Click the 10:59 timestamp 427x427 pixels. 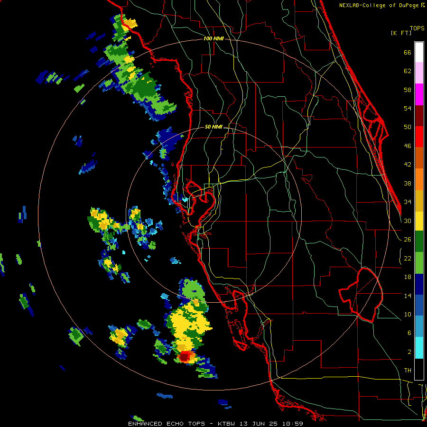coord(293,424)
